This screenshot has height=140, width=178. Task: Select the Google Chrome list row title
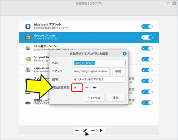pyautogui.click(x=45, y=36)
